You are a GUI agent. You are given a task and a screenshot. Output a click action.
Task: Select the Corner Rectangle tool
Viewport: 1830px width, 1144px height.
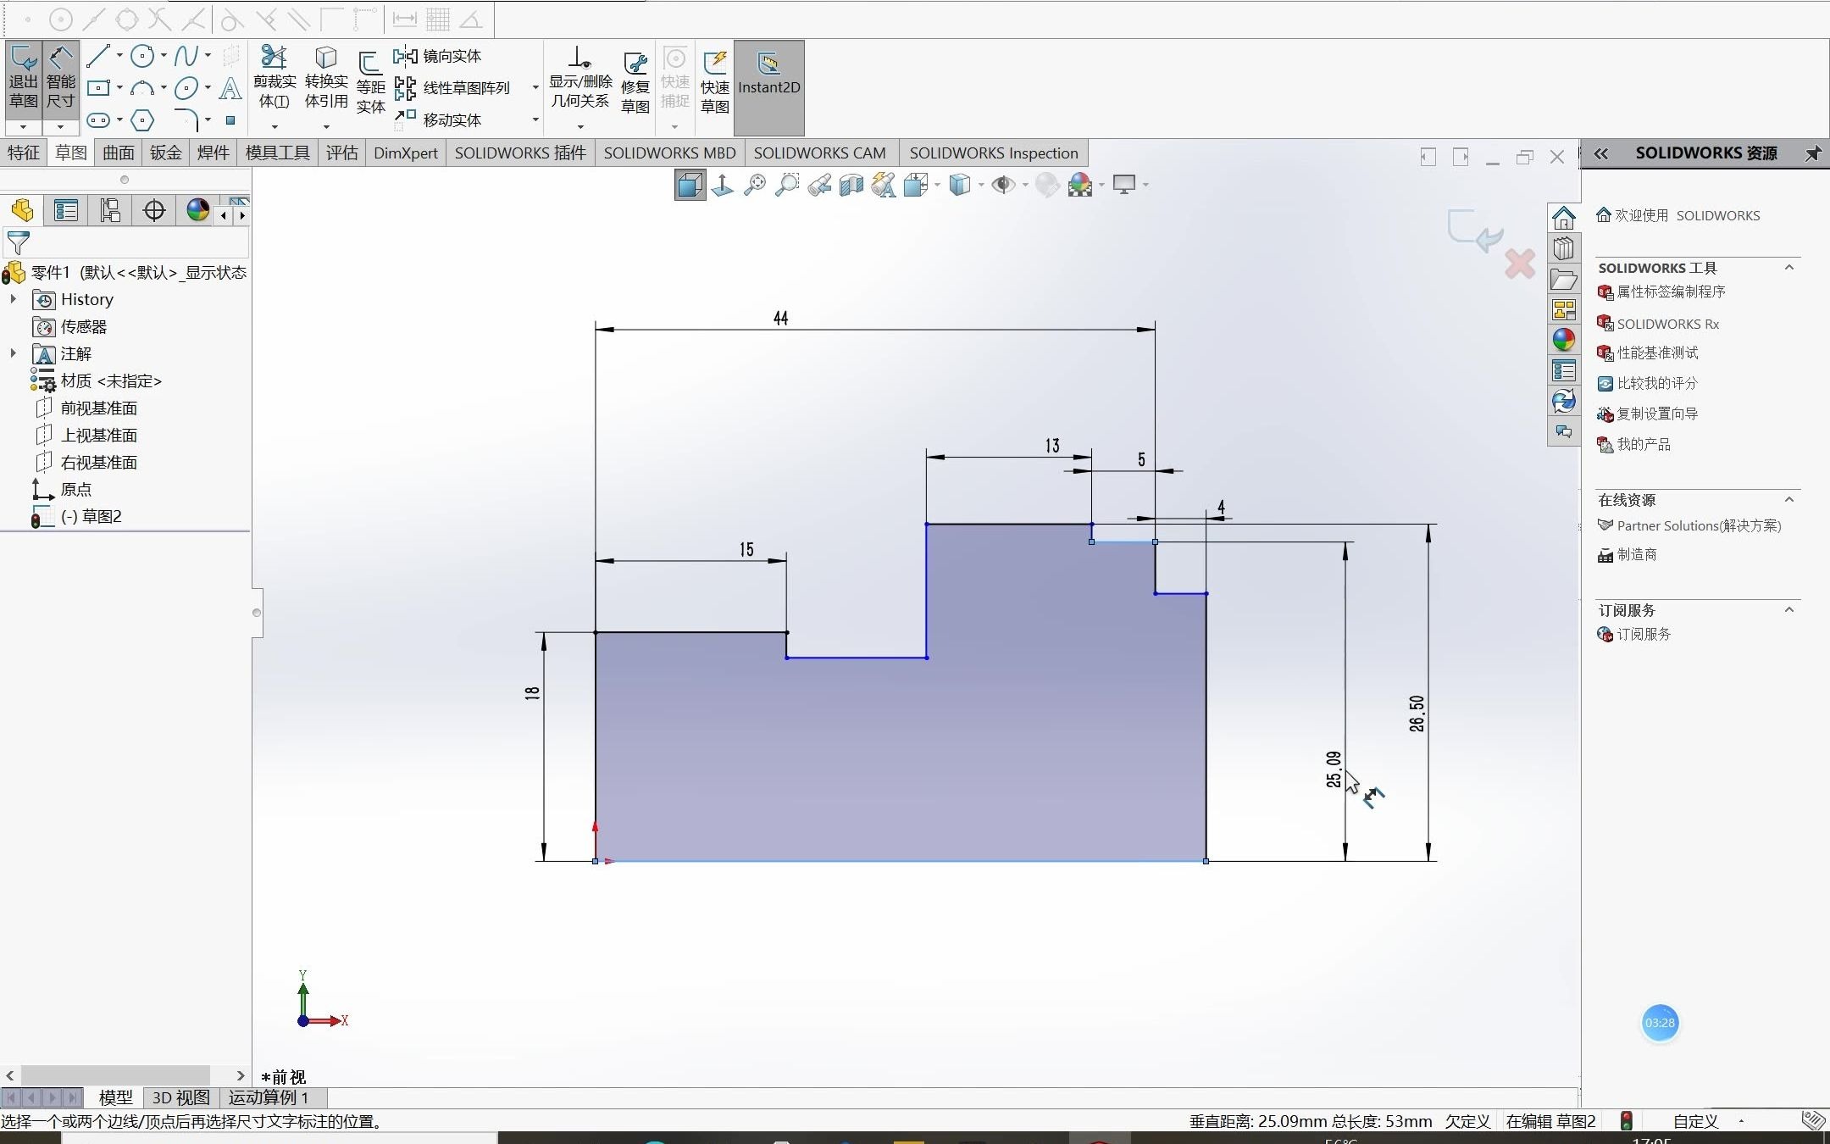[x=99, y=88]
